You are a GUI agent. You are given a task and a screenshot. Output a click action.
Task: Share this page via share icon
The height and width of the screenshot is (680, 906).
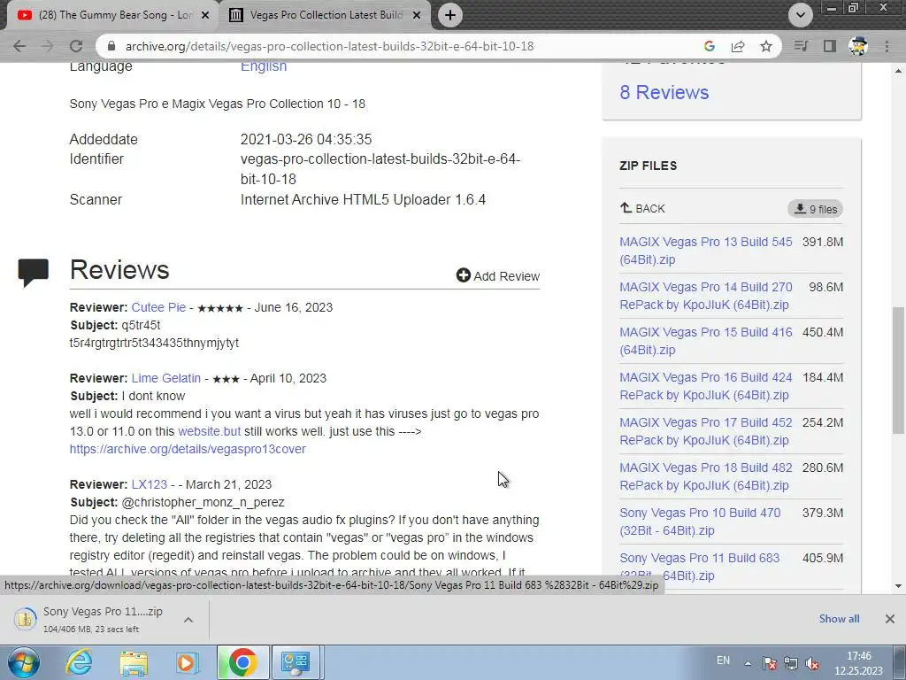click(x=738, y=46)
